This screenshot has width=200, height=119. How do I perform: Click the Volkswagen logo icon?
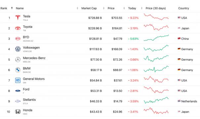coord(18,49)
